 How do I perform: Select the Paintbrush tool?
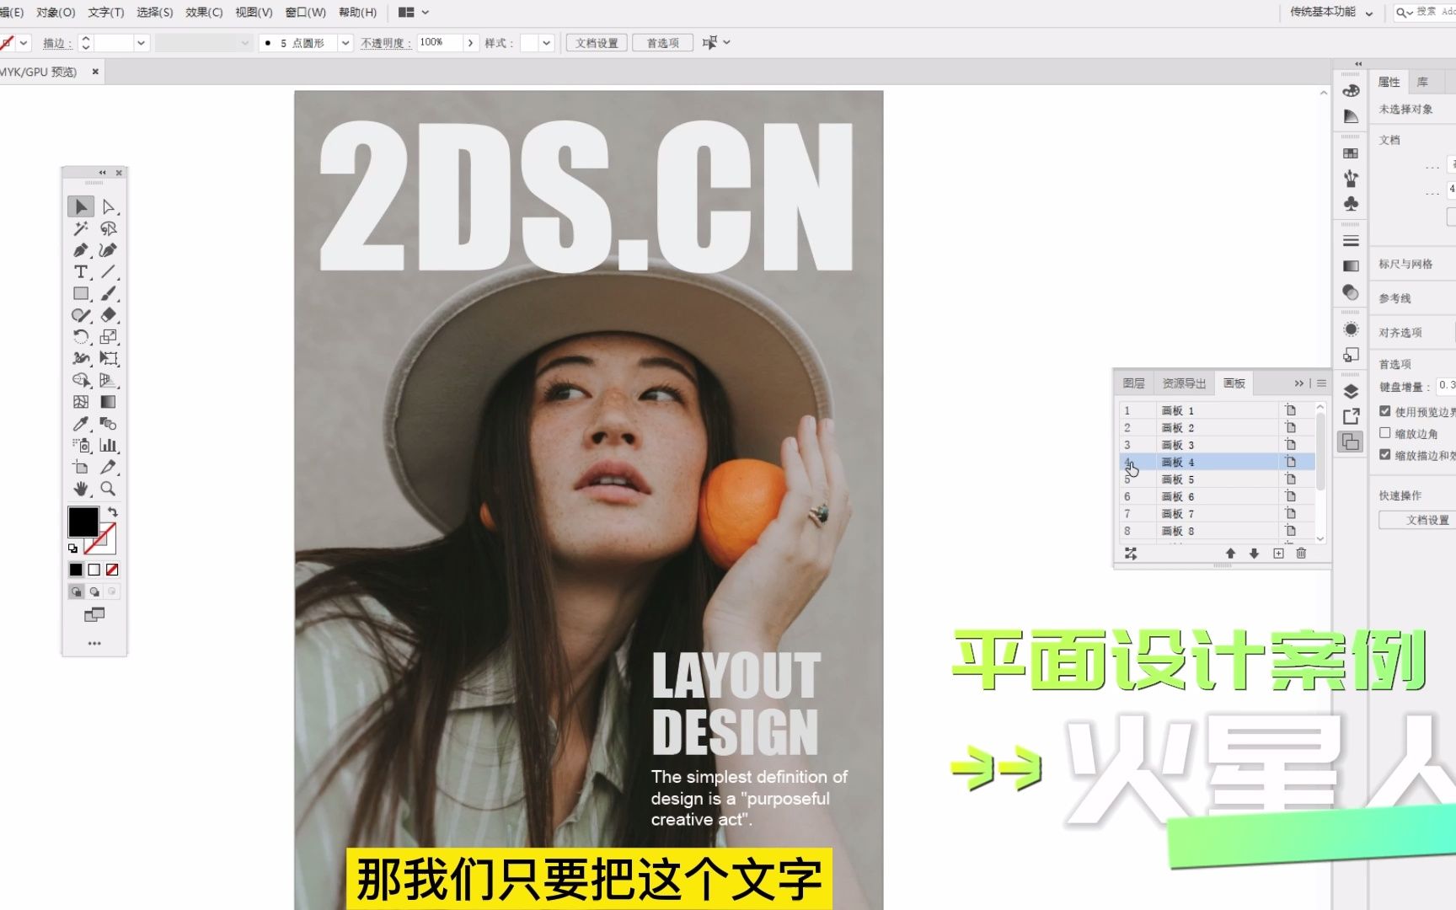109,293
